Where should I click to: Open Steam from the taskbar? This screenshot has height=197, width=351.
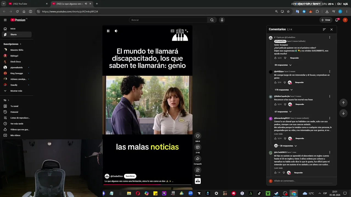[x=276, y=193]
